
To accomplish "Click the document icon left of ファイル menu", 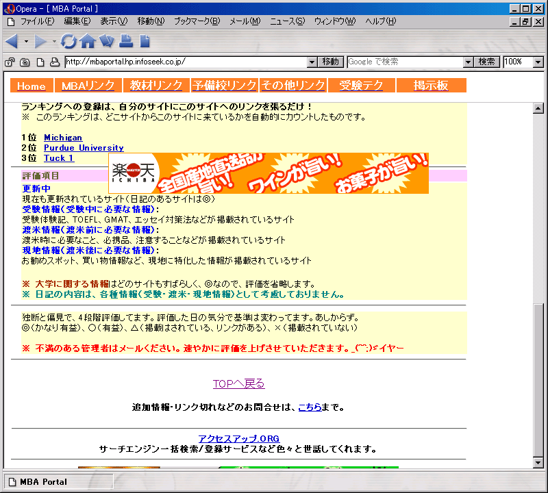I will [x=11, y=22].
